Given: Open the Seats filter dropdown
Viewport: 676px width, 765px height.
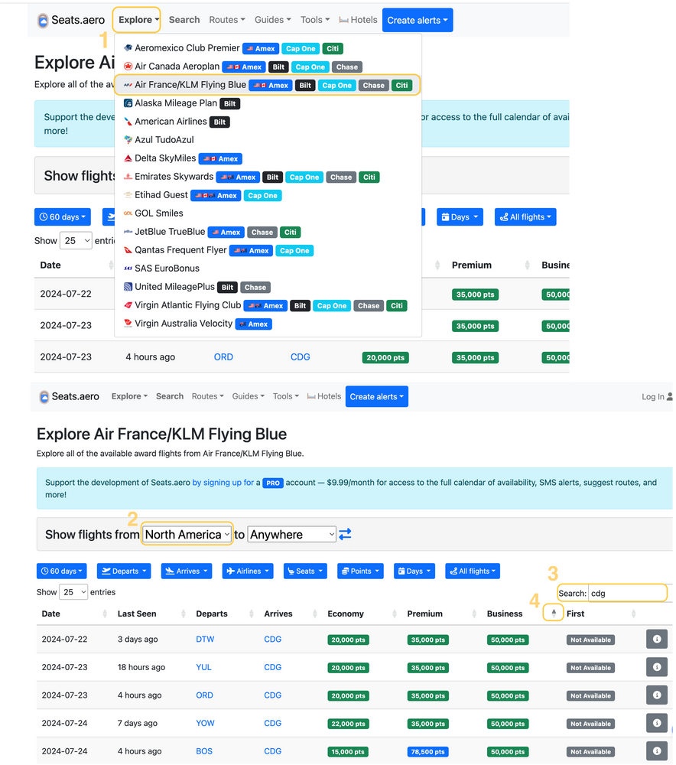Looking at the screenshot, I should 305,571.
